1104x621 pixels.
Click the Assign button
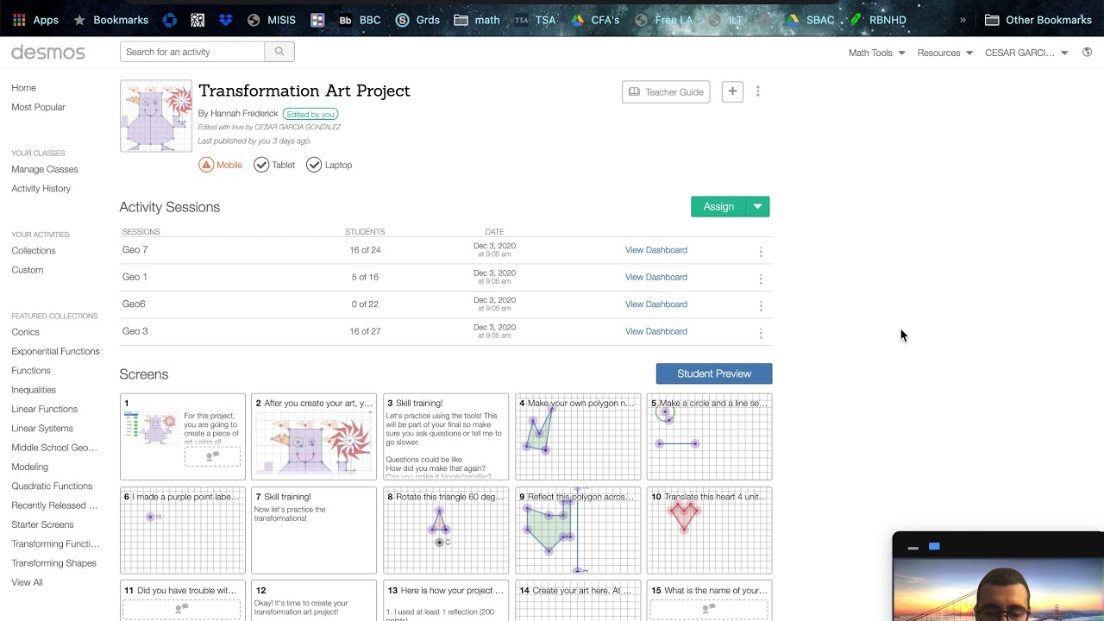point(718,207)
